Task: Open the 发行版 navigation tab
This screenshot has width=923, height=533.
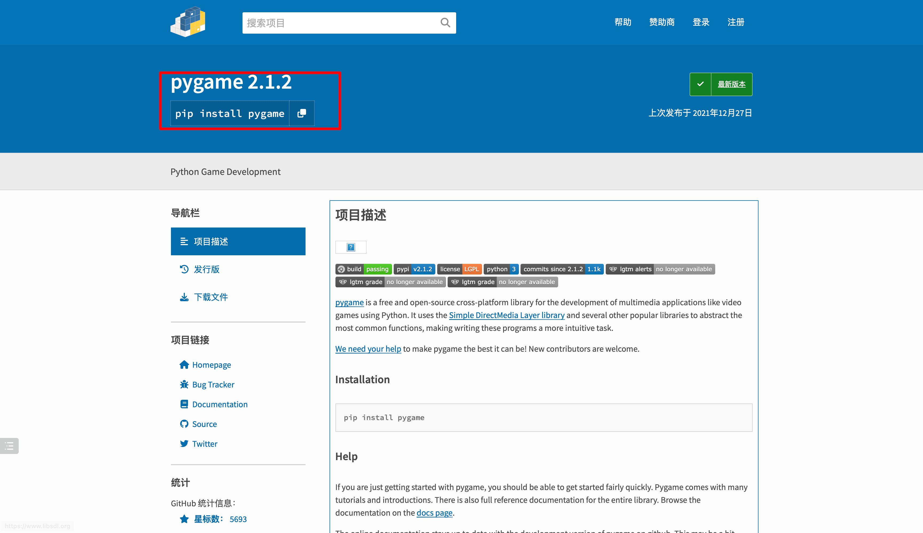Action: point(238,269)
